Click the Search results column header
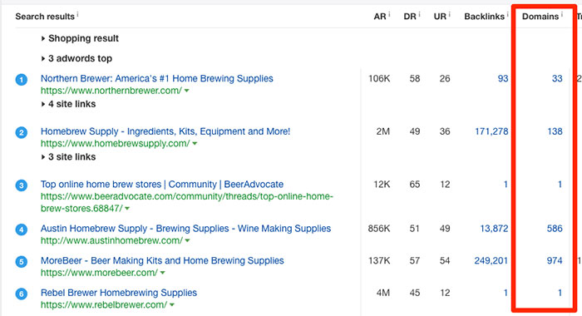The width and height of the screenshot is (582, 316). point(45,17)
